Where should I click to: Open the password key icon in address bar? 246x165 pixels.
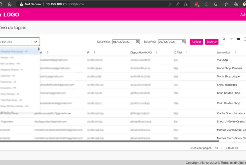[x=170, y=4]
